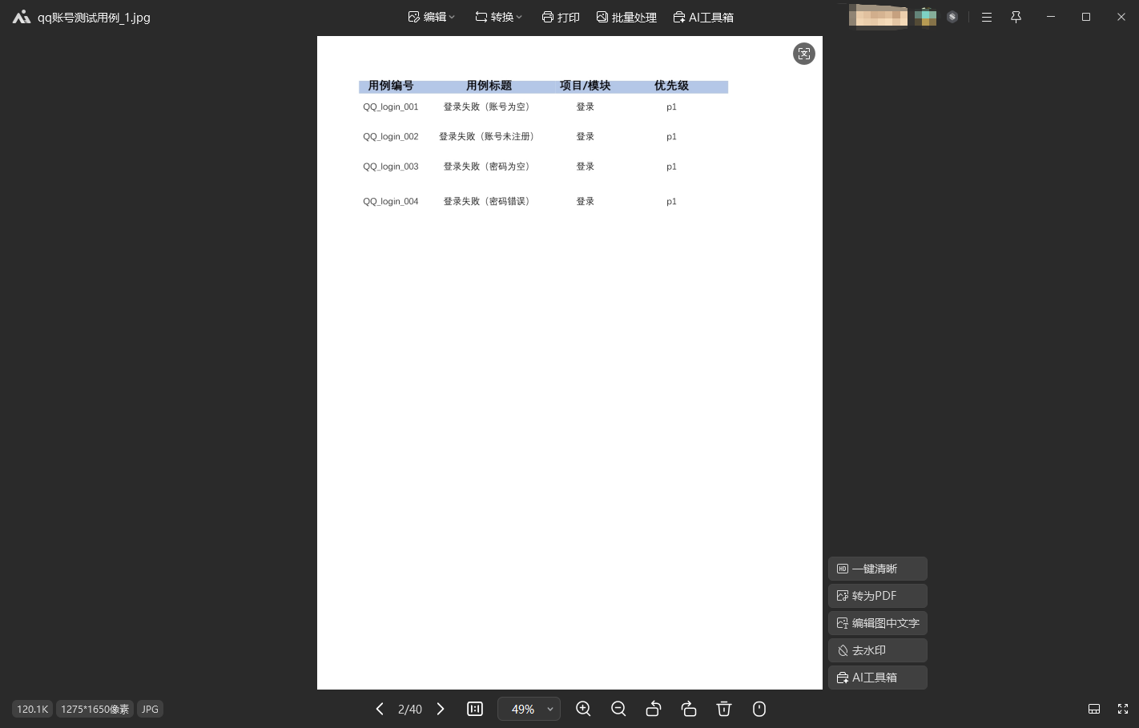Open the 转换 dropdown

click(498, 16)
